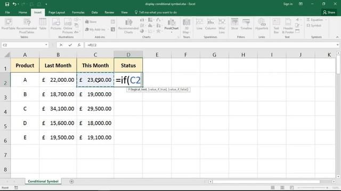Open Online Pictures

(x=68, y=26)
